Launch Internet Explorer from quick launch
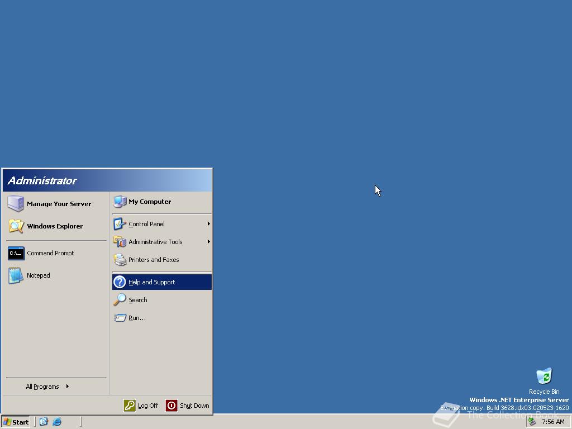The height and width of the screenshot is (429, 572). point(57,422)
